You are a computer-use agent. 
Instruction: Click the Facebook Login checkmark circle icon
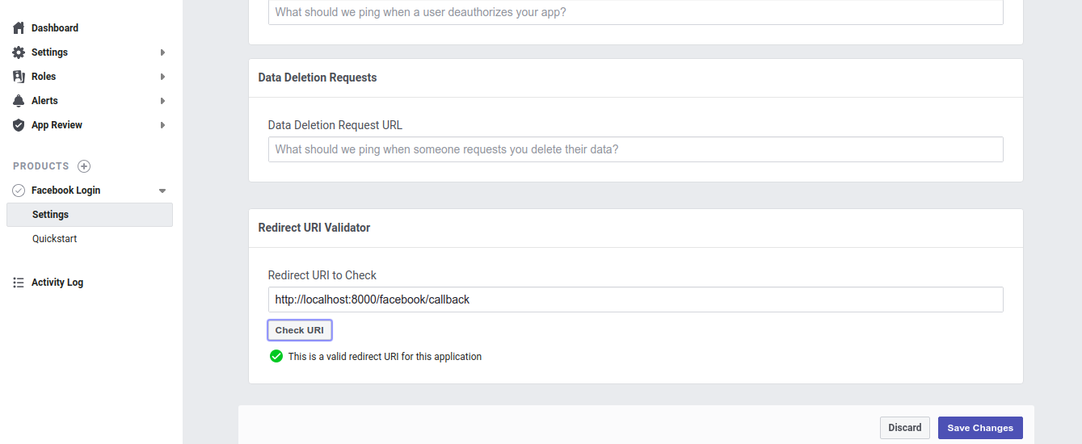point(19,191)
